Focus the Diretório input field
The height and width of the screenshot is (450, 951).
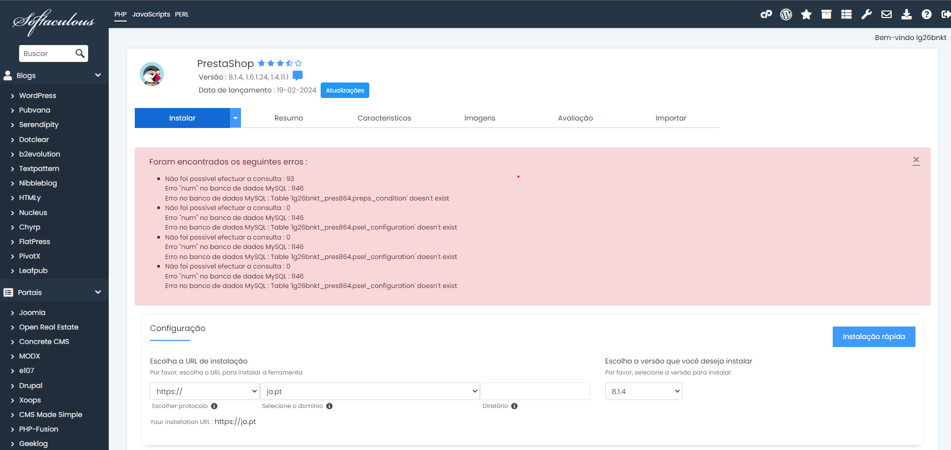[535, 391]
